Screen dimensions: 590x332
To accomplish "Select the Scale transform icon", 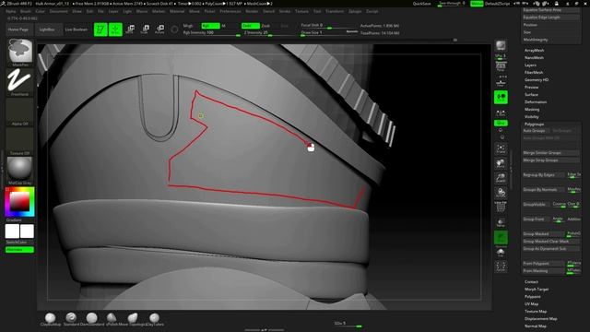I will click(x=145, y=30).
